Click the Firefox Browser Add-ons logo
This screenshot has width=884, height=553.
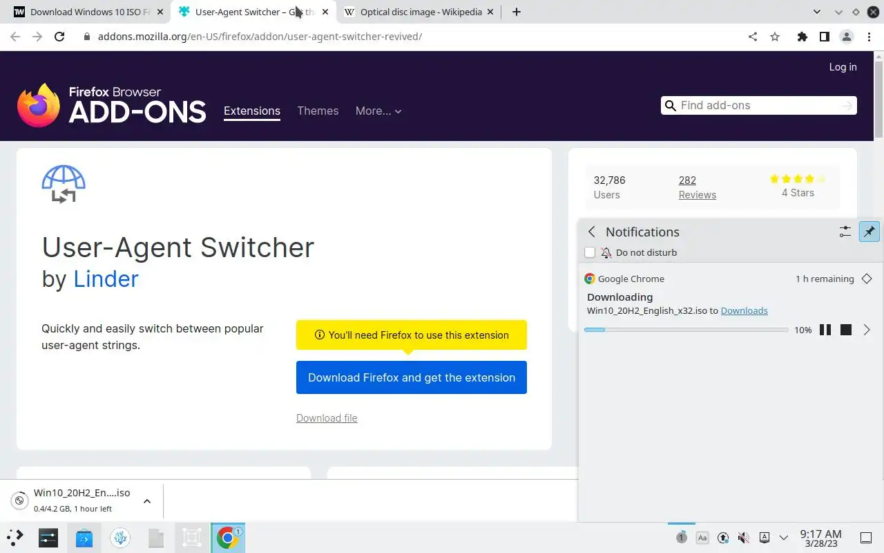tap(111, 105)
